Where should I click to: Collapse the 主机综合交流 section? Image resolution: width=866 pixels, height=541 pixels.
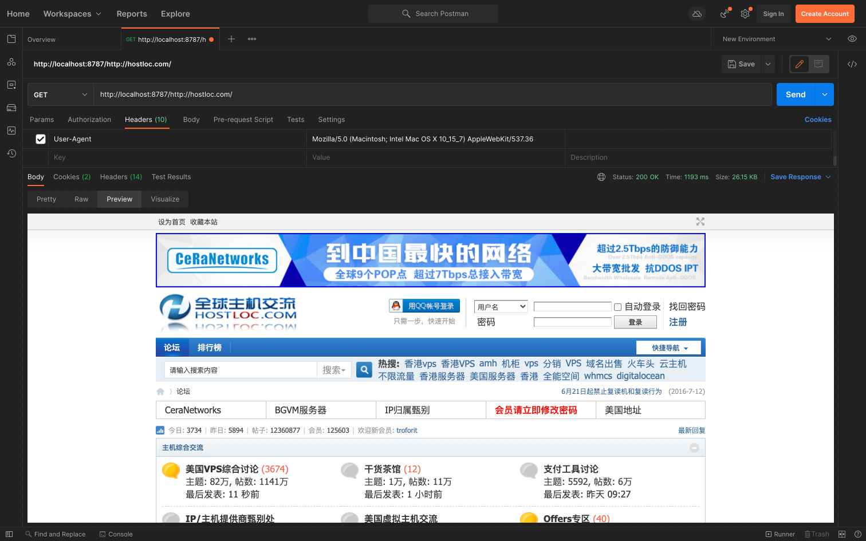[694, 448]
